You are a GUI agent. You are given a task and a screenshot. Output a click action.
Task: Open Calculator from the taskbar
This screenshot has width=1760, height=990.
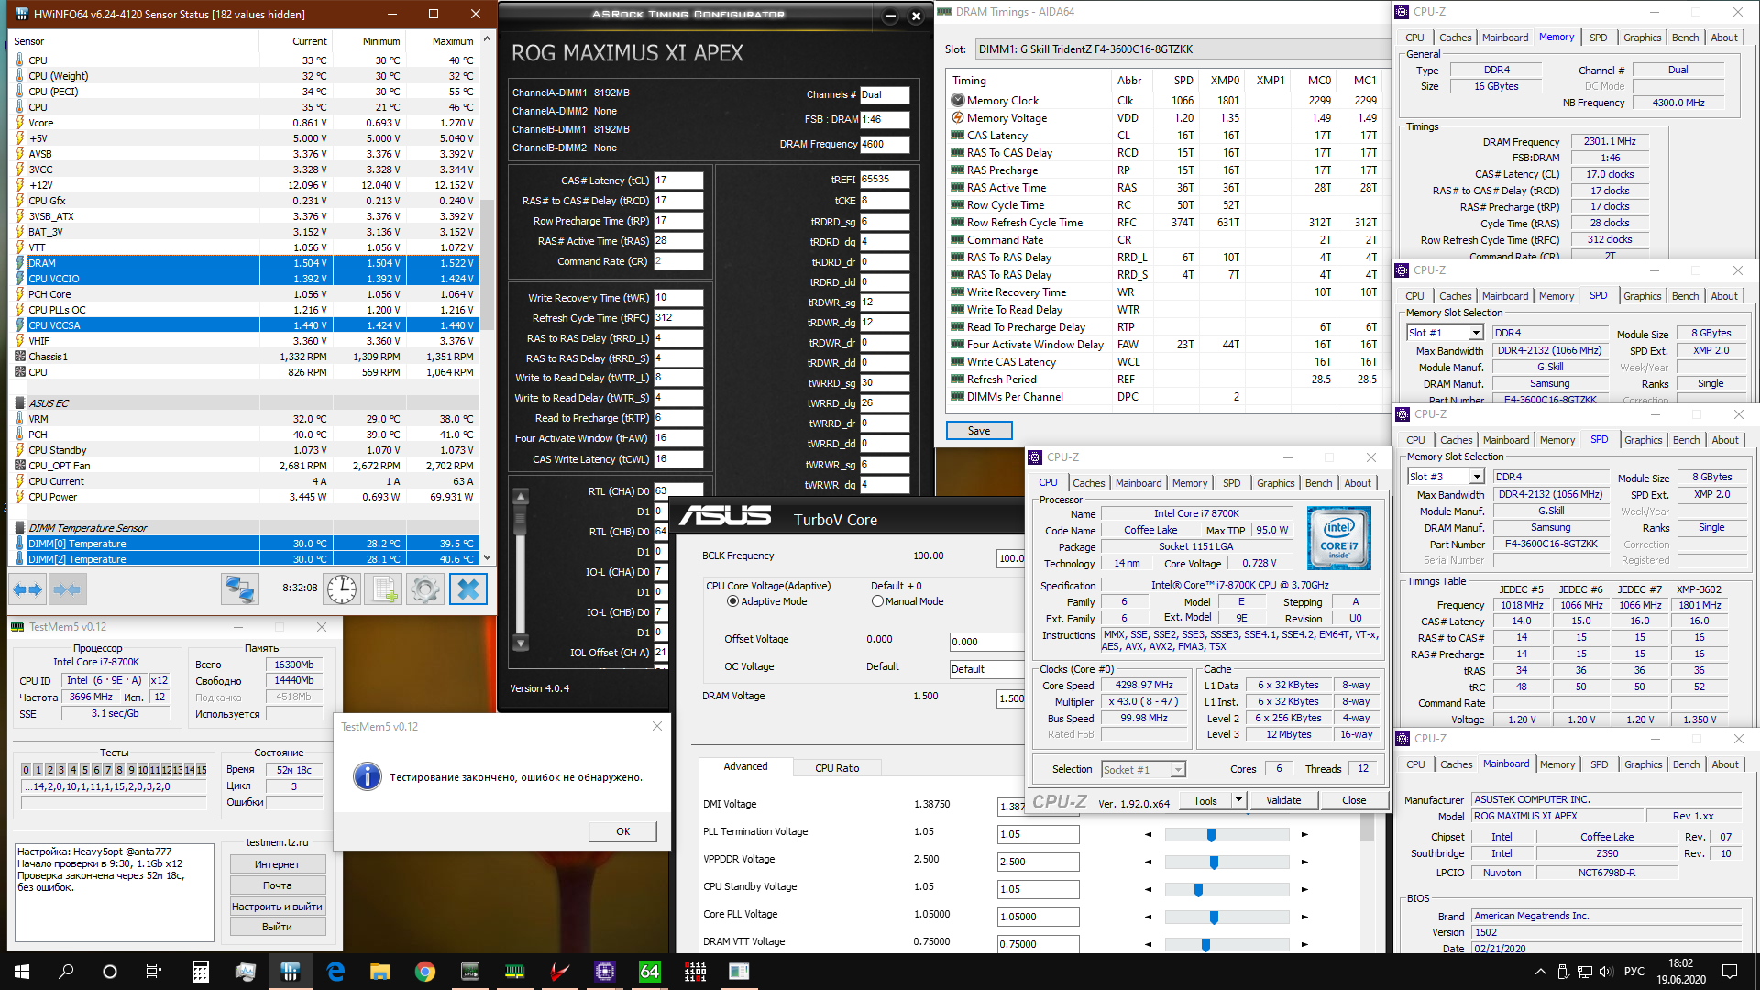coord(200,972)
